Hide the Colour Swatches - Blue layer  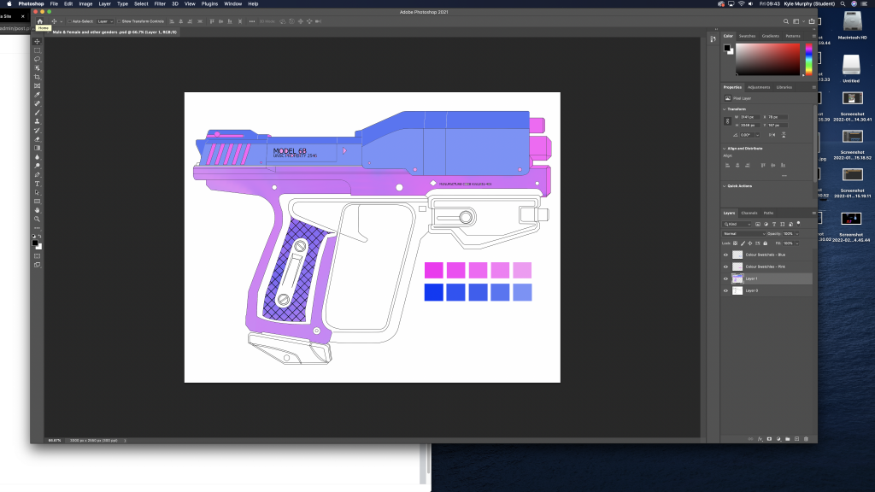[x=726, y=255]
